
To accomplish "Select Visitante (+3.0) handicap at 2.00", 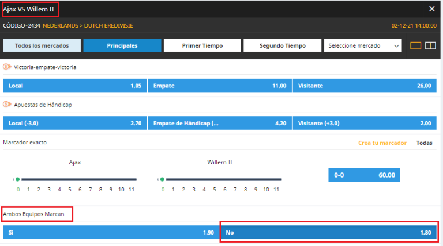I will pos(365,123).
